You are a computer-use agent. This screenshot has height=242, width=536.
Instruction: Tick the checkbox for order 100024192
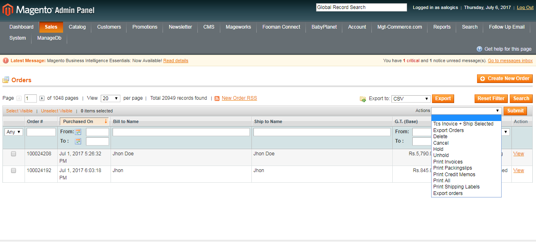pos(14,170)
